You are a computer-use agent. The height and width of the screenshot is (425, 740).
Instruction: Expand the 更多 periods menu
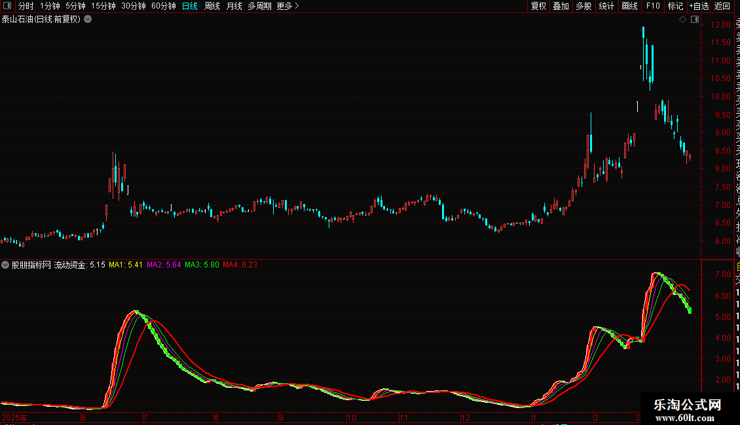pyautogui.click(x=287, y=6)
